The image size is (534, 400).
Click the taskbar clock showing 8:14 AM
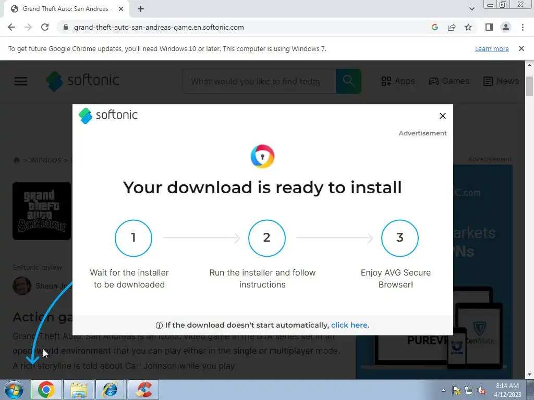(507, 390)
